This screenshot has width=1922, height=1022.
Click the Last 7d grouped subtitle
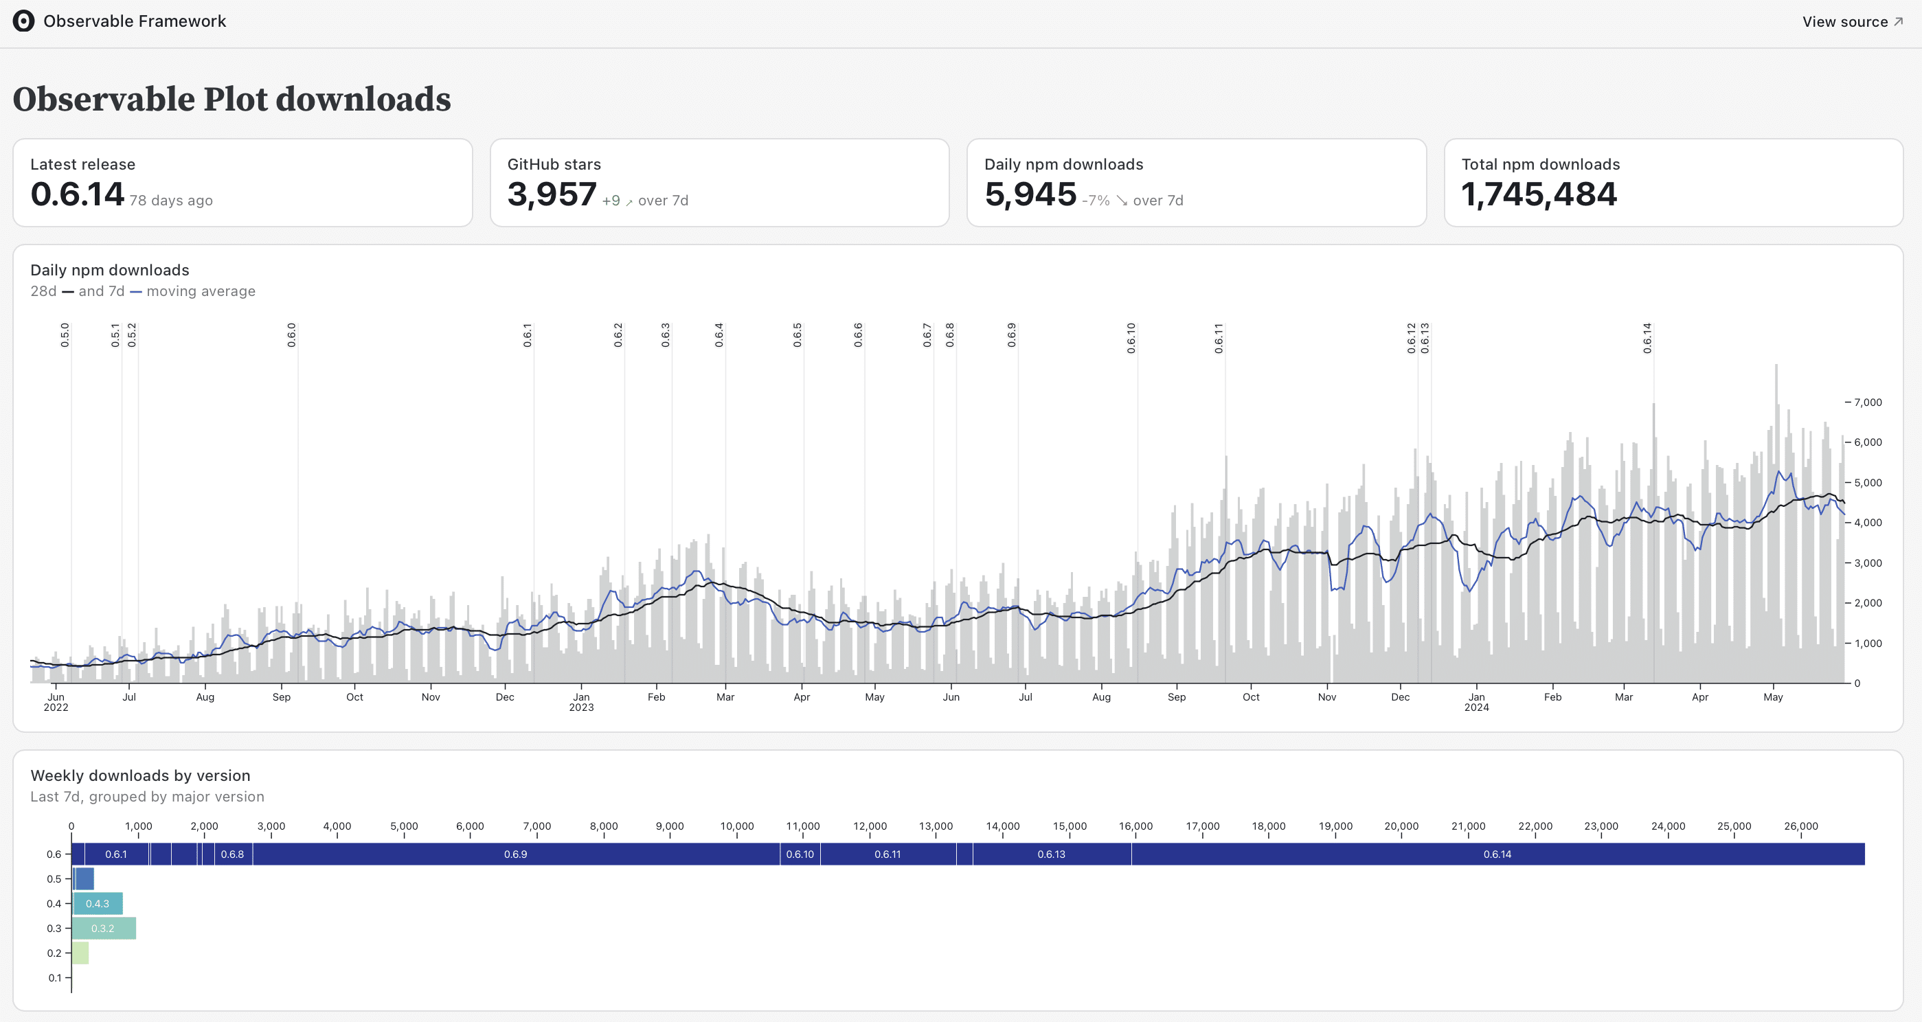(x=147, y=797)
